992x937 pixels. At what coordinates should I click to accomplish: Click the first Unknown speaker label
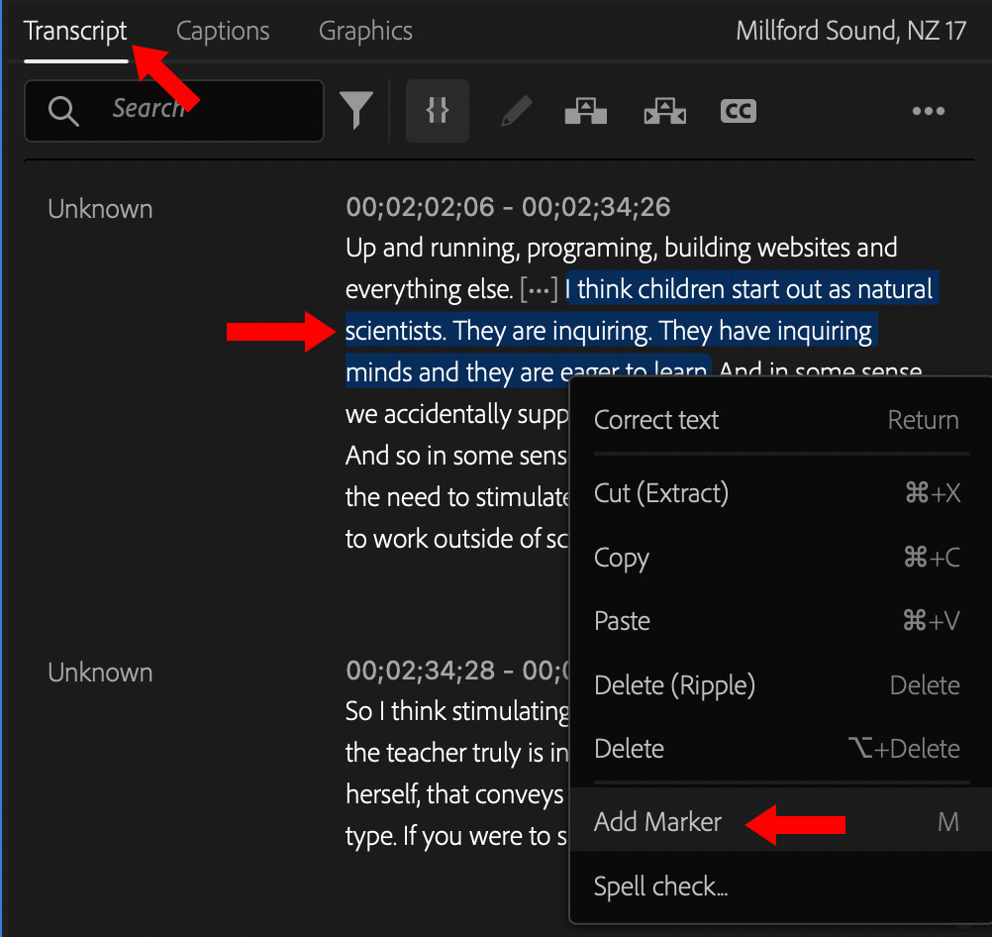(100, 209)
